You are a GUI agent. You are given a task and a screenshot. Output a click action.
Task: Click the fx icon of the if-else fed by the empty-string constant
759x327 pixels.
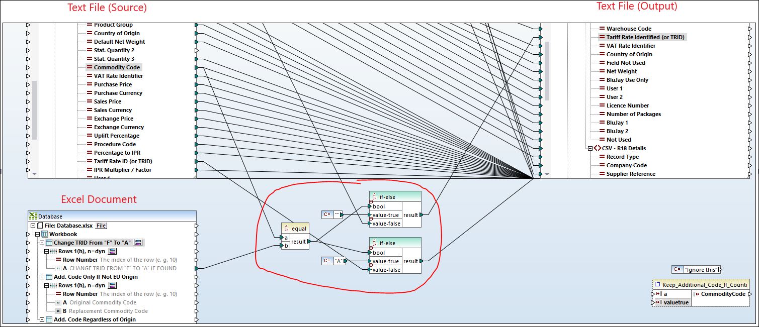point(375,197)
